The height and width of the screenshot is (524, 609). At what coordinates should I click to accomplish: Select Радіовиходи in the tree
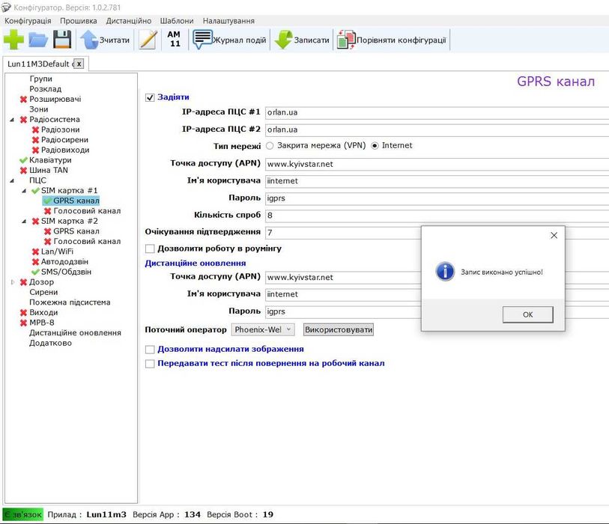click(x=65, y=150)
